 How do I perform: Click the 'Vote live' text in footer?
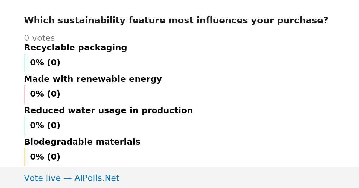[x=42, y=178]
